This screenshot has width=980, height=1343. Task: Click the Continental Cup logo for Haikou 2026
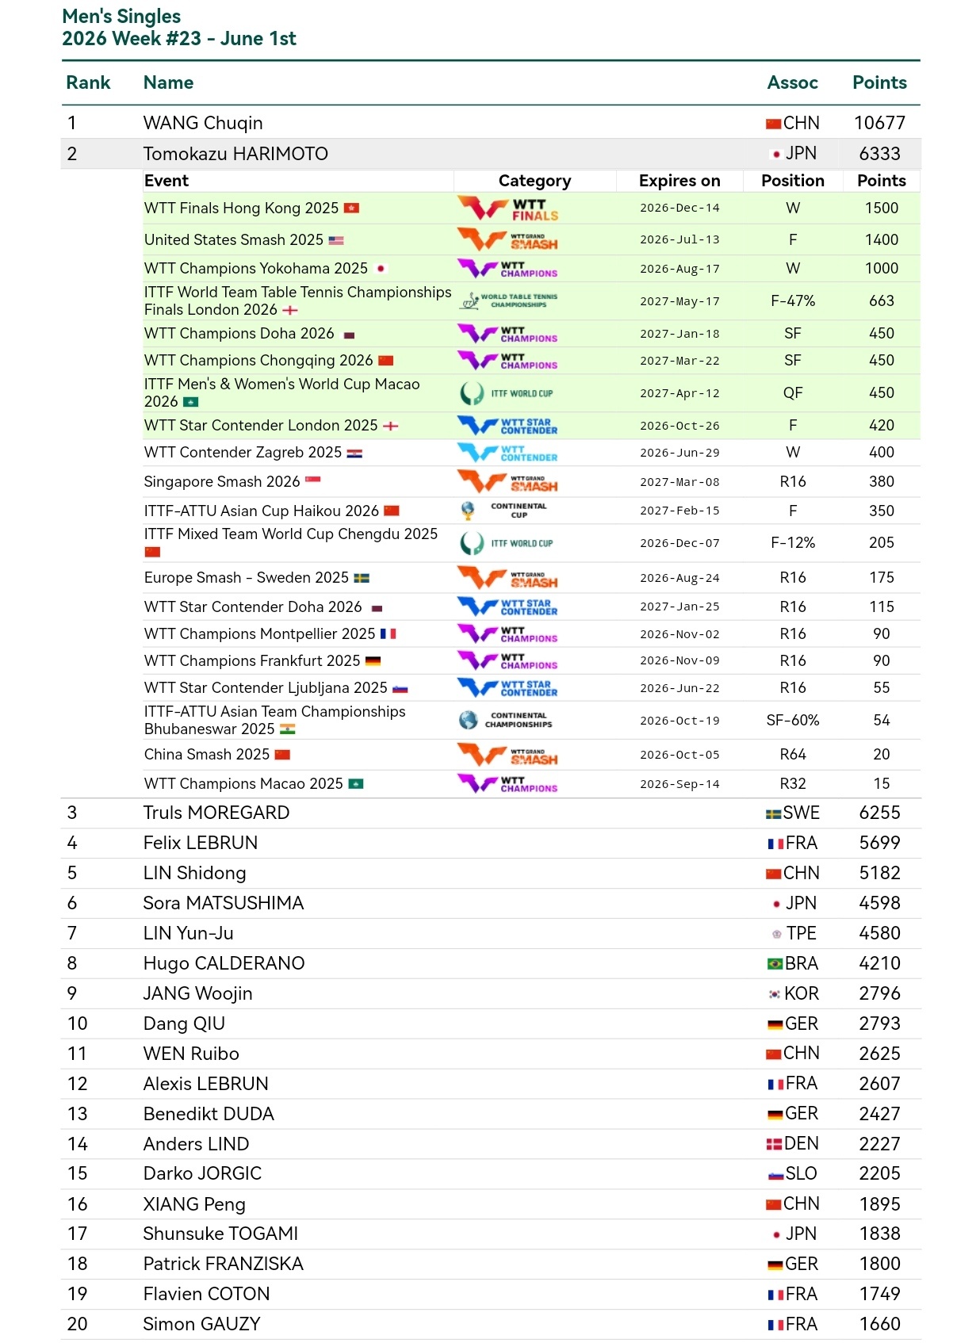(x=504, y=511)
